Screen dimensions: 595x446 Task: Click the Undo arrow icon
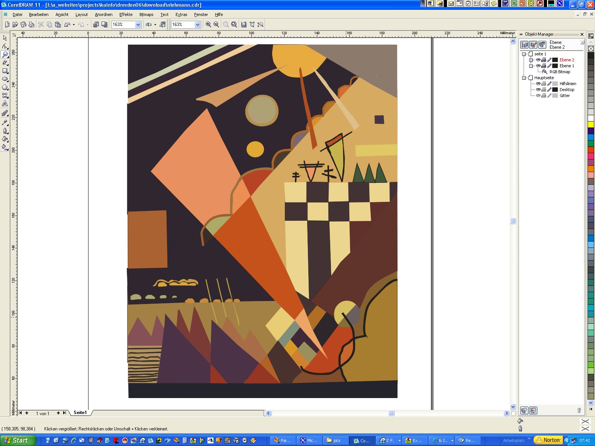67,25
